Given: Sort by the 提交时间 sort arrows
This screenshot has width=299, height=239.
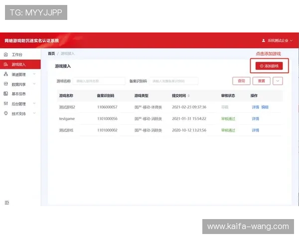Looking at the screenshot, I should [188, 96].
